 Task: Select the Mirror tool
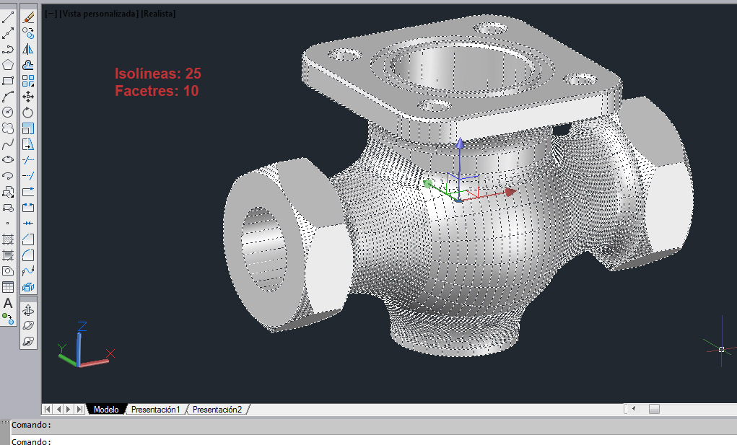click(x=28, y=49)
